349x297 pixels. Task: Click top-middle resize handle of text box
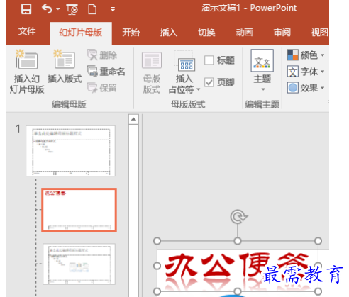point(238,241)
